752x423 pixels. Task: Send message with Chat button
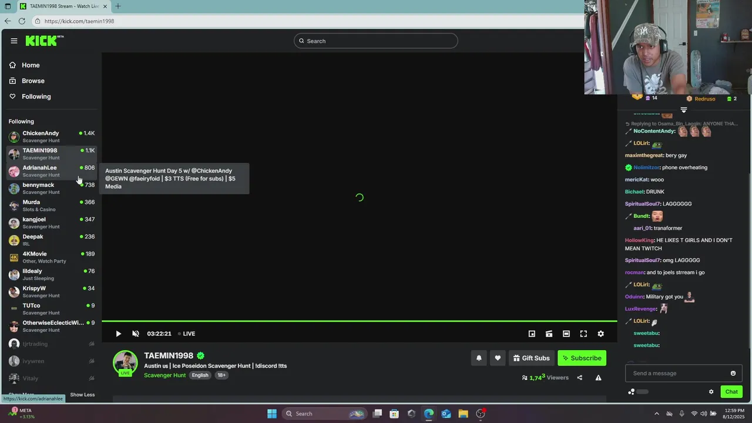coord(731,392)
